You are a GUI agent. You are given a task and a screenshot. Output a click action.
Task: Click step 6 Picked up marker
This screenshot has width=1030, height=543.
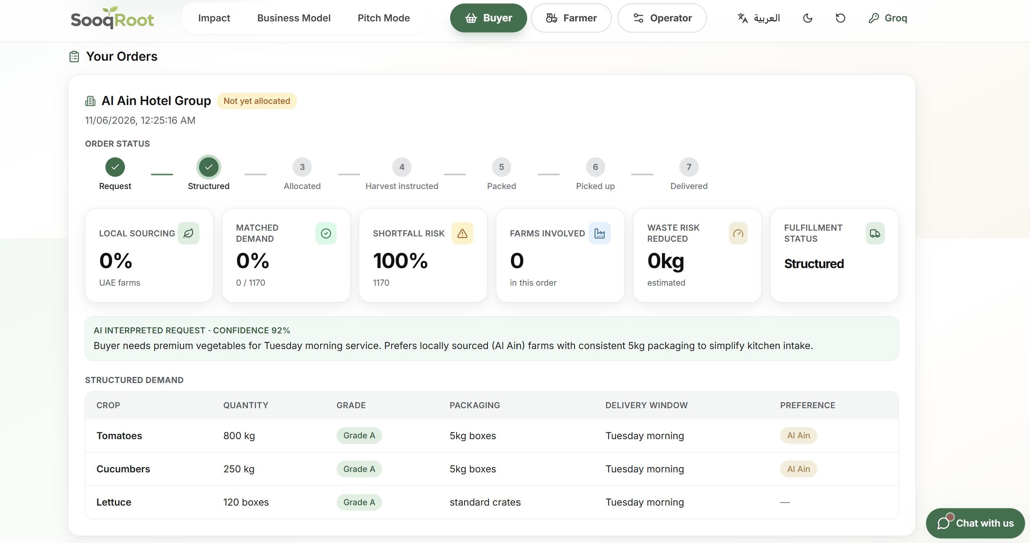(x=595, y=166)
